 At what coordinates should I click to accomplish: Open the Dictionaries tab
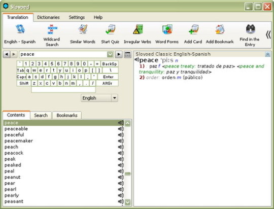pyautogui.click(x=48, y=17)
